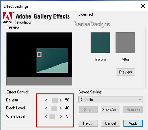Screen dimensions: 148x130
Task: Click the White Level left arrow
Action: tap(46, 116)
